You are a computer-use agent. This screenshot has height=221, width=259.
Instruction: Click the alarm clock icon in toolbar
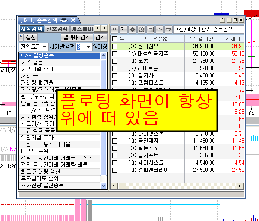pos(151,29)
